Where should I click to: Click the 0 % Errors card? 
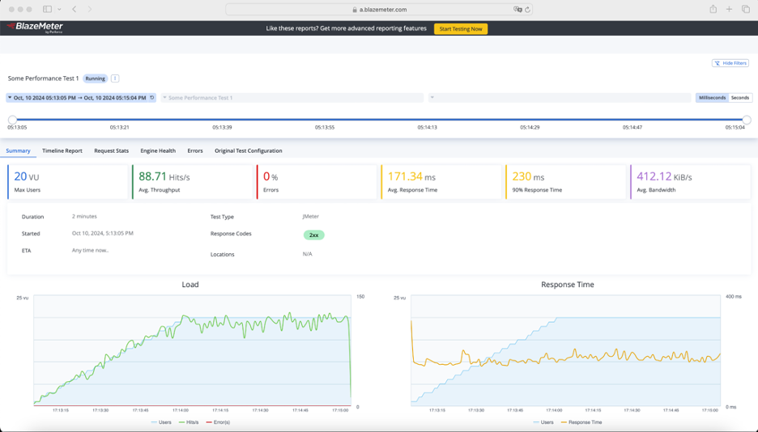pos(317,182)
